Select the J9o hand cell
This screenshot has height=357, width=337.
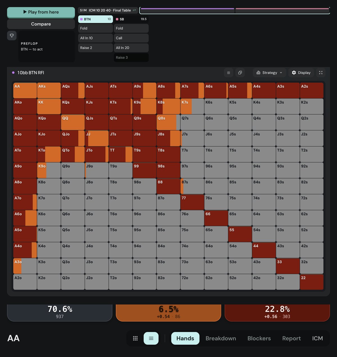(97, 170)
